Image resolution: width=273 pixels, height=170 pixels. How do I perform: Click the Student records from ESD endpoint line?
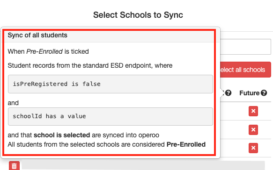click(x=90, y=66)
